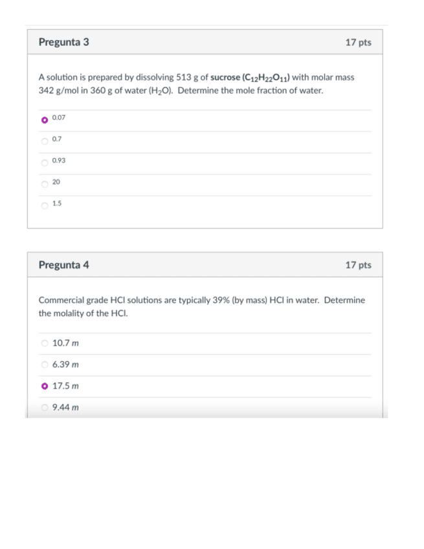Viewport: 424px width, 549px height.
Task: Click the Pregunta 3 heading
Action: pyautogui.click(x=63, y=42)
